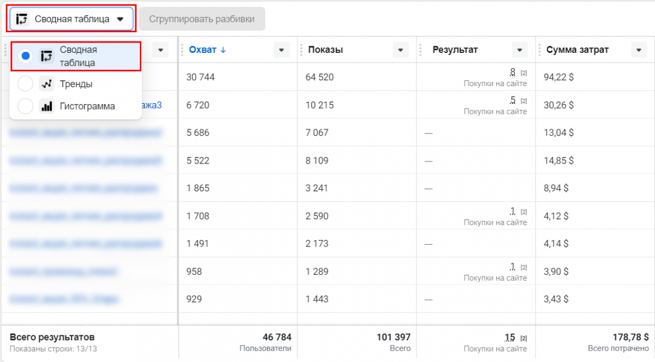Viewport: 655px width, 362px height.
Task: Click the Результат column drag handle
Action: 420,50
